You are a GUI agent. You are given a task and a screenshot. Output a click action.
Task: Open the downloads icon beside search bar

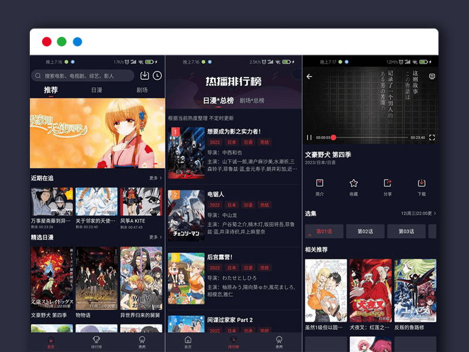click(145, 76)
